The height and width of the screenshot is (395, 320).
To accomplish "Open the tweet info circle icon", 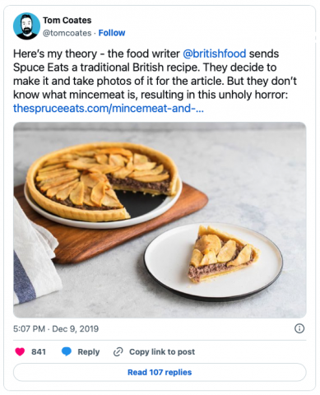I will (299, 328).
